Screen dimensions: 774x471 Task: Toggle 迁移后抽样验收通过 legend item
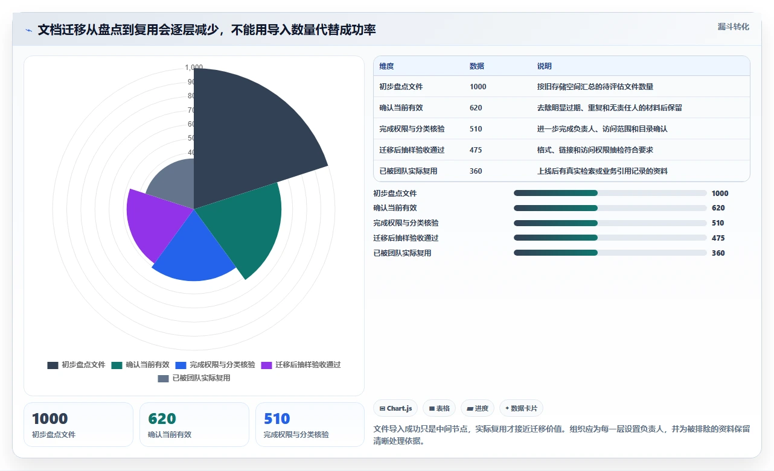click(301, 365)
